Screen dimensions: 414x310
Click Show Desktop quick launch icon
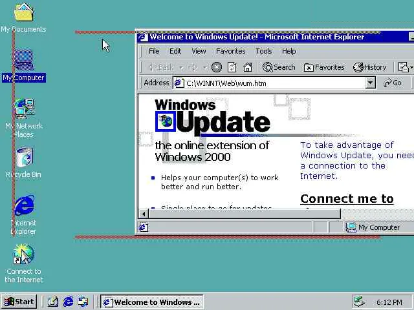[x=52, y=302]
